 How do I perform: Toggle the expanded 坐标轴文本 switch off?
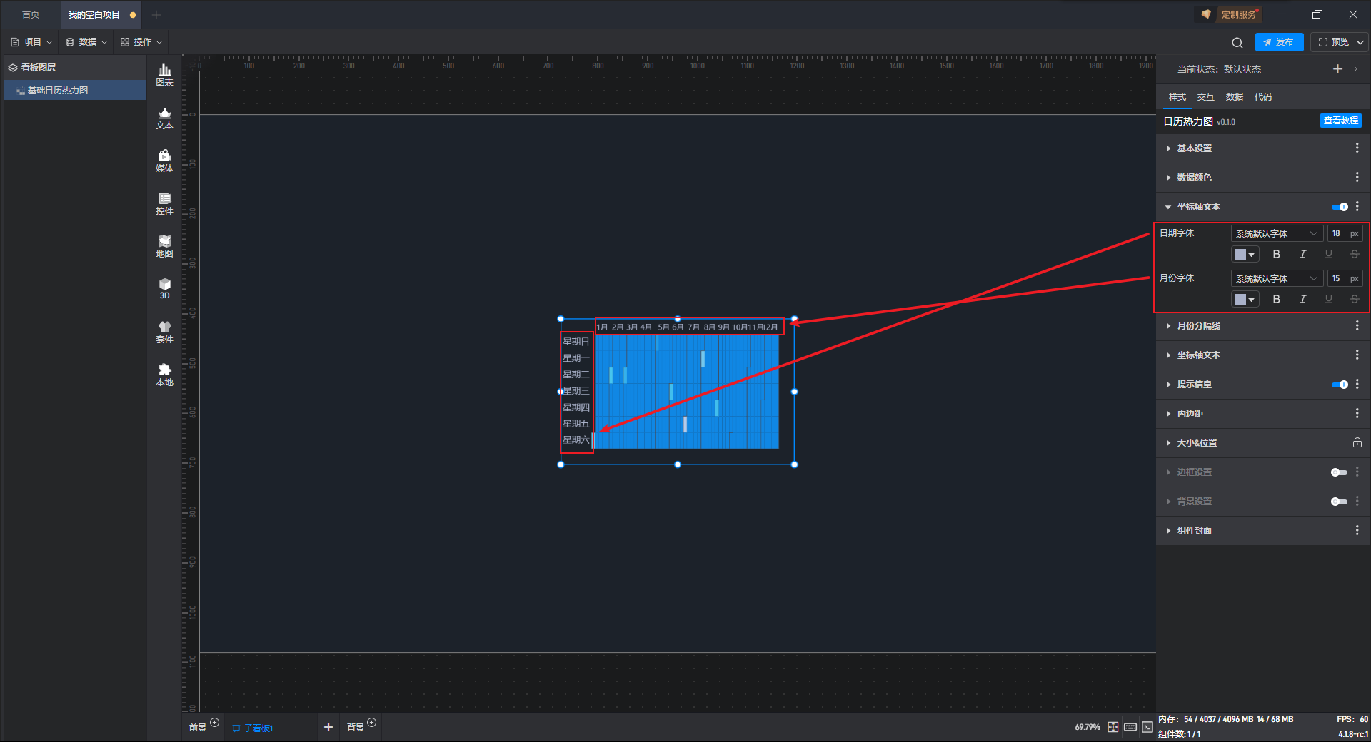click(1340, 207)
